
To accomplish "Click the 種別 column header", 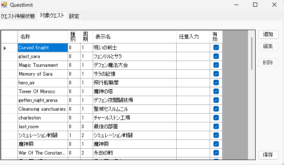I will [x=74, y=37].
